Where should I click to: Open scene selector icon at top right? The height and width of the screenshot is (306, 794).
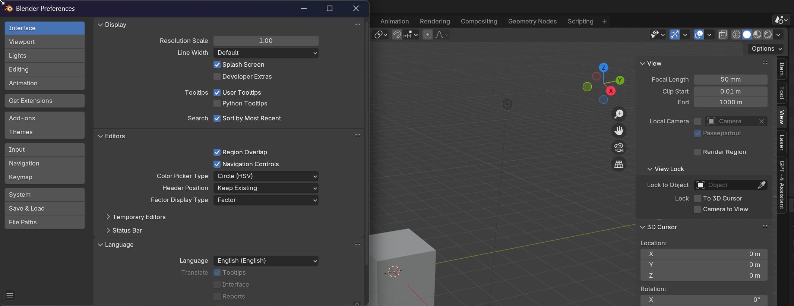[x=781, y=20]
